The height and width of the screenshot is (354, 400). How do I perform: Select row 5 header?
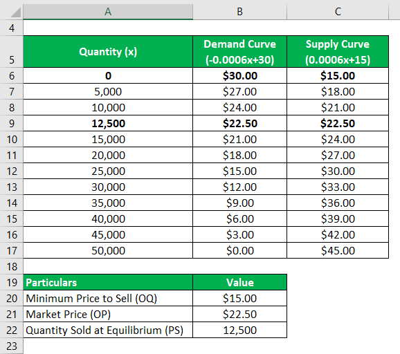point(12,52)
